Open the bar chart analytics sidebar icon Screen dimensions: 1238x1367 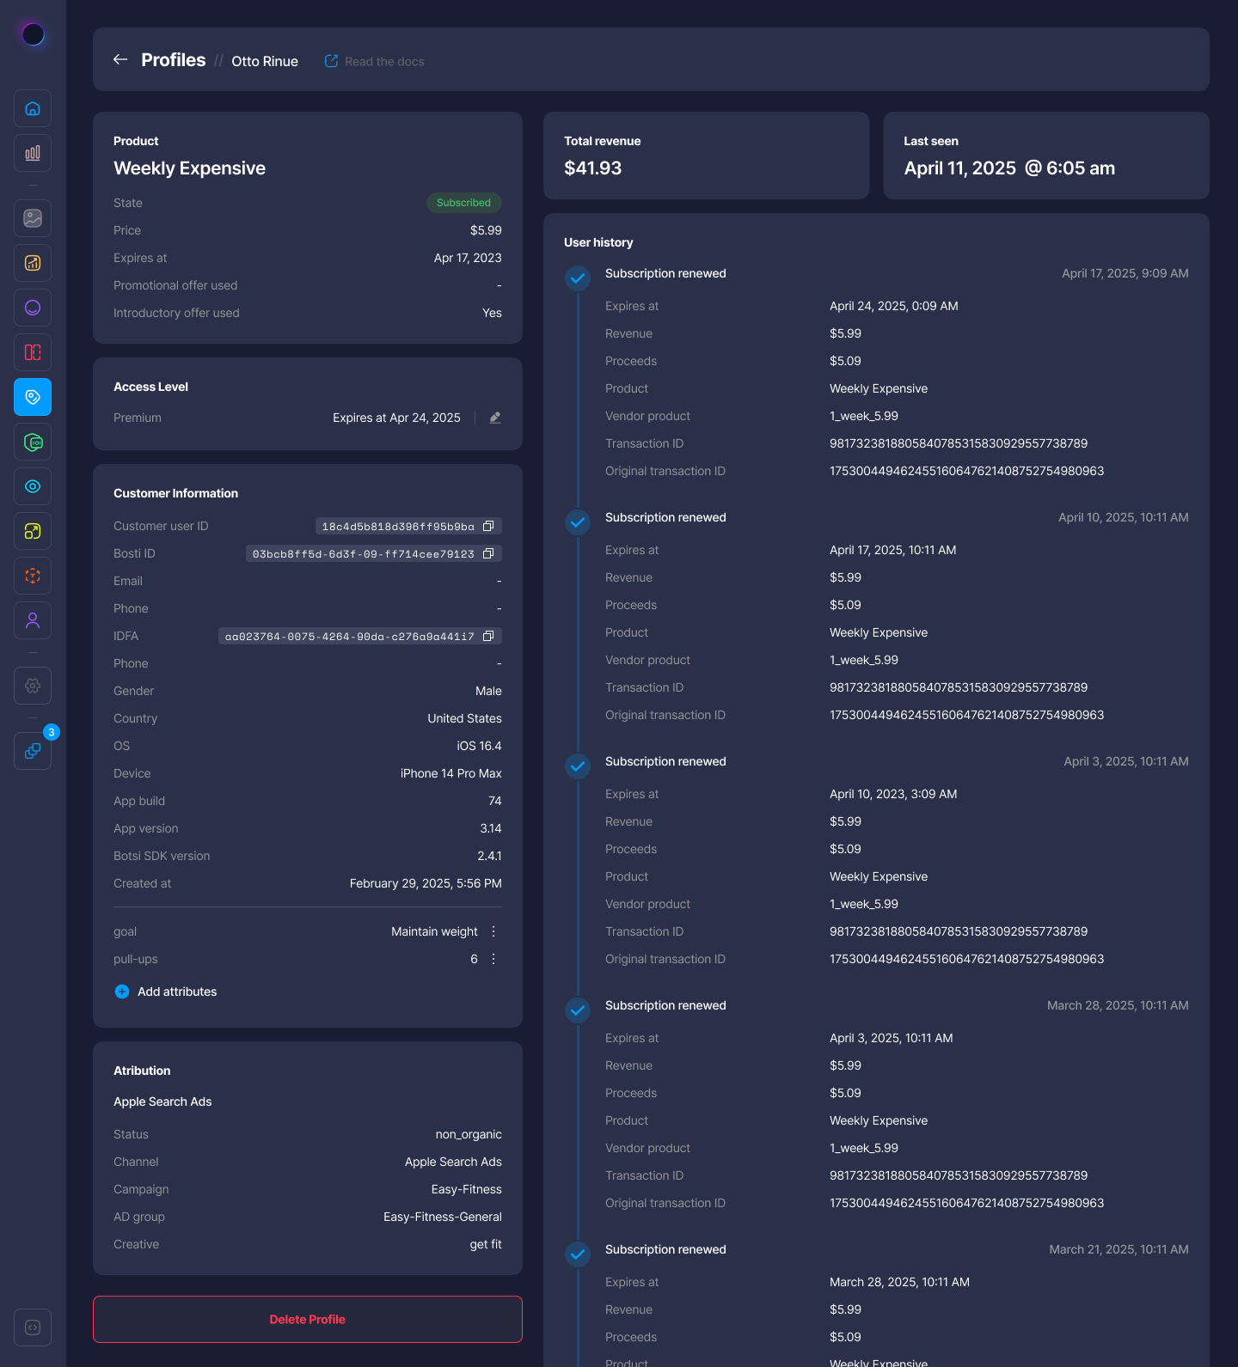[x=33, y=153]
